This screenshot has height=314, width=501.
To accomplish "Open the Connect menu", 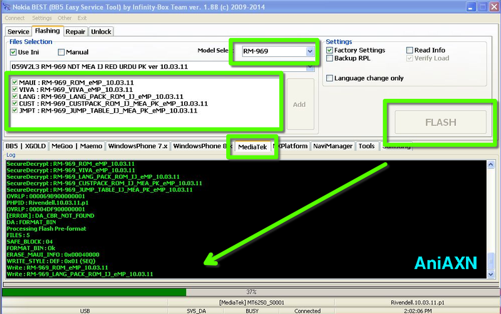I will pyautogui.click(x=14, y=18).
